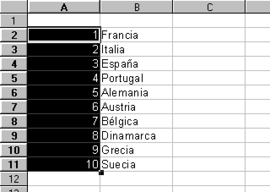Click the Italia cell

coord(136,49)
